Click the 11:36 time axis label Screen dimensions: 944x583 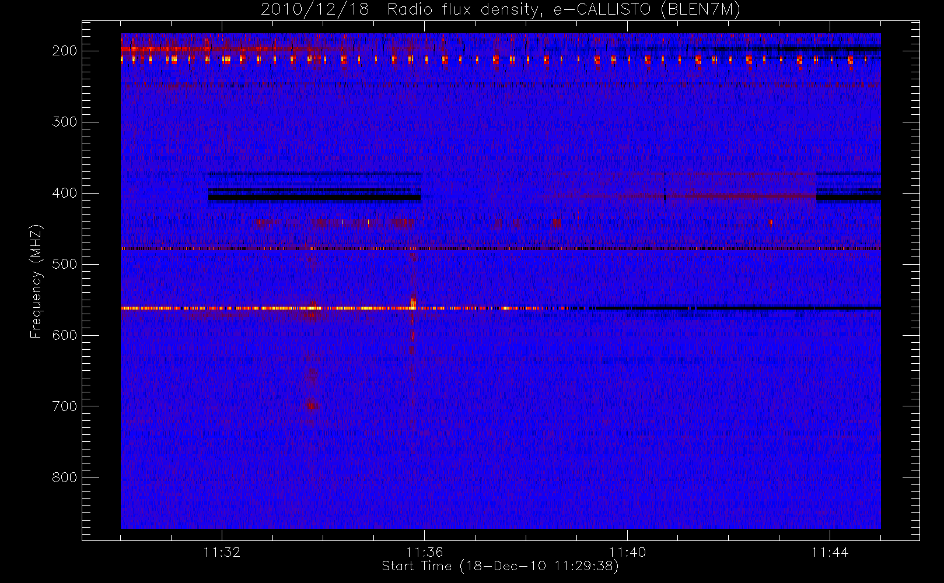click(x=424, y=552)
